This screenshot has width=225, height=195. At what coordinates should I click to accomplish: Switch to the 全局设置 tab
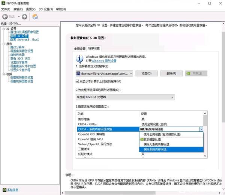(79, 48)
